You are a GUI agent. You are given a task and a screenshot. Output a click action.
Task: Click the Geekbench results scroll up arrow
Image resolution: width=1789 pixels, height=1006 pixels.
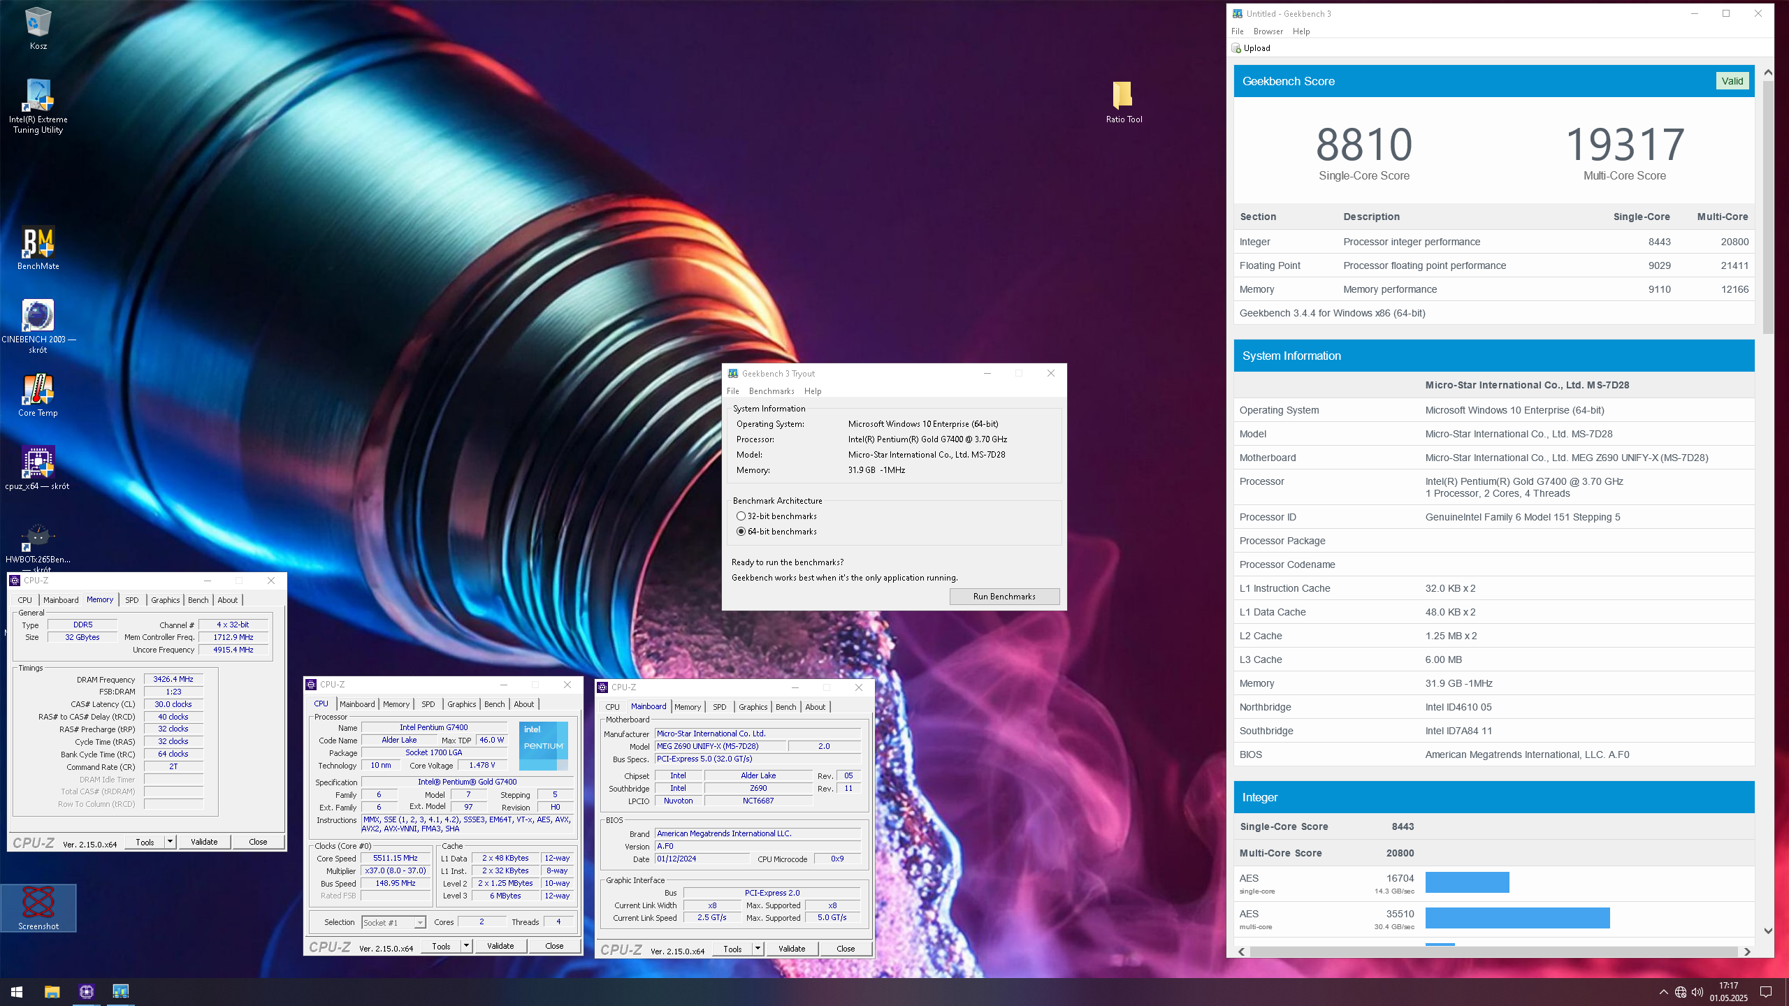click(x=1768, y=72)
